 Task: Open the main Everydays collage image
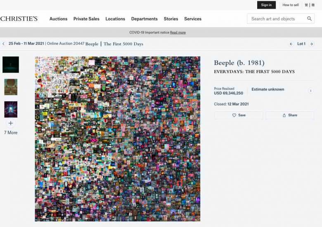118,139
